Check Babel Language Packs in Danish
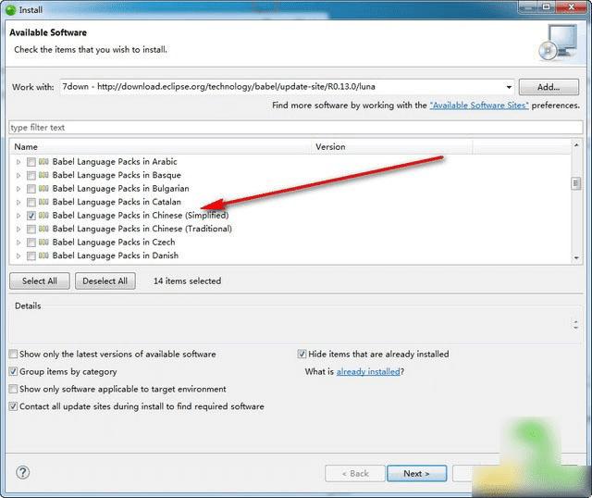 (x=31, y=256)
